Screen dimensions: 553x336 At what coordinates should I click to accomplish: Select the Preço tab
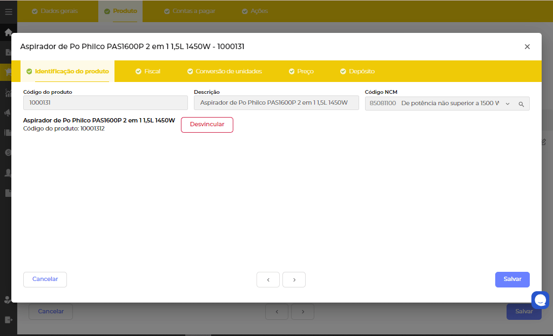point(301,71)
